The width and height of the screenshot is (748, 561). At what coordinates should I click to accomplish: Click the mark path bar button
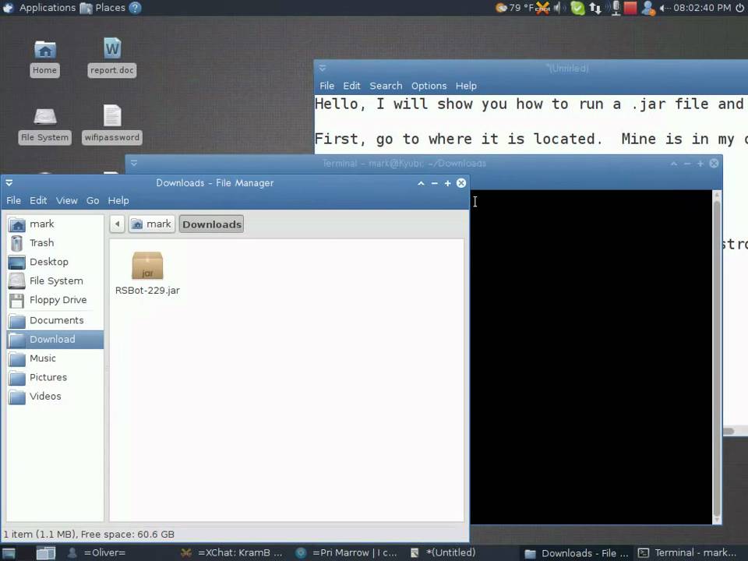pos(152,224)
